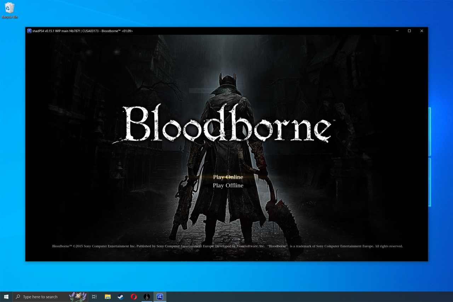This screenshot has height=302, width=453.
Task: Click the shadPS4 window title icon
Action: [x=29, y=31]
